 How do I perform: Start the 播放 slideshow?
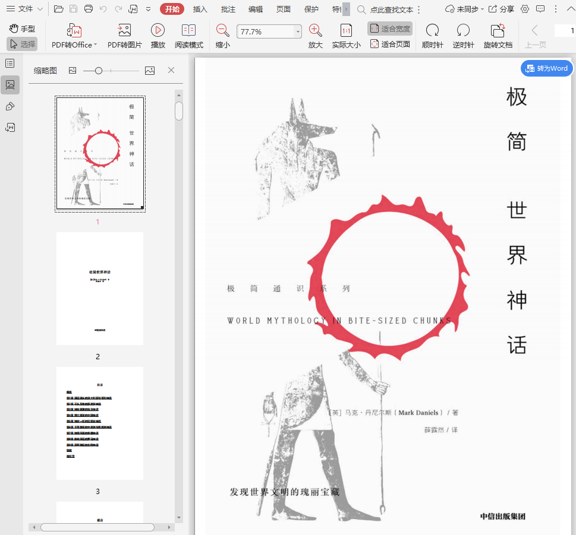point(158,36)
